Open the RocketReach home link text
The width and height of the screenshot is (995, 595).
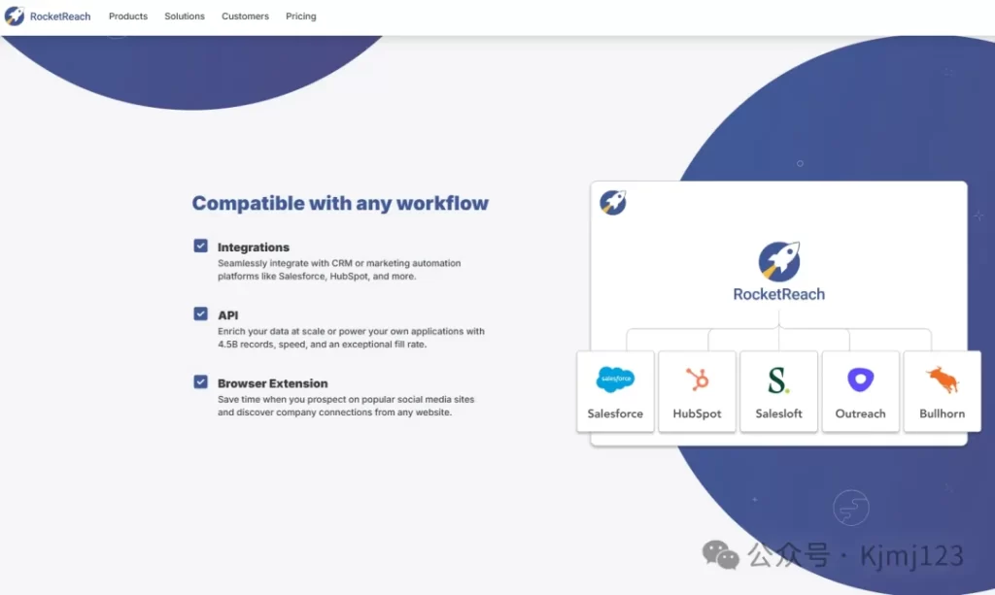60,17
